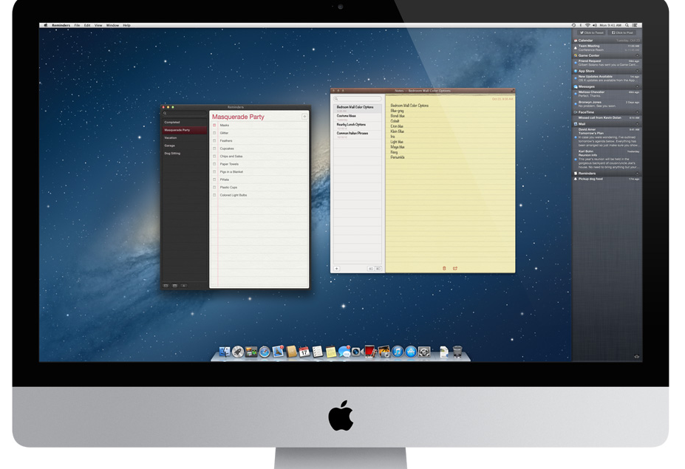
Task: Select the Vacation list in Reminders
Action: 171,138
